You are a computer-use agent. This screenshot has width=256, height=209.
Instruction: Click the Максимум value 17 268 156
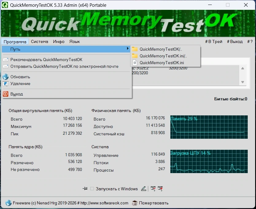(x=72, y=125)
